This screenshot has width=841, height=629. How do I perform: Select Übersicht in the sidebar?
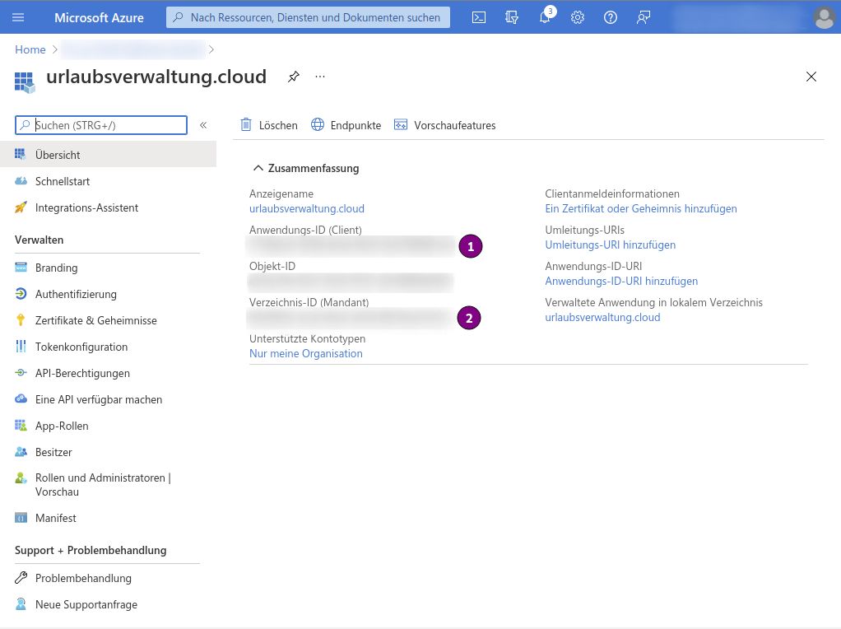(x=109, y=155)
